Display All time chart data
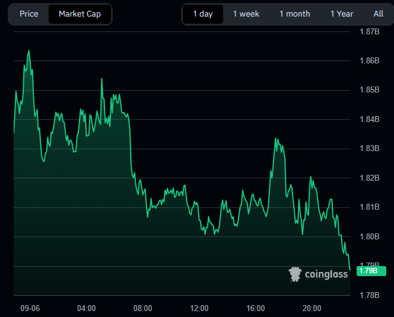 click(x=379, y=14)
